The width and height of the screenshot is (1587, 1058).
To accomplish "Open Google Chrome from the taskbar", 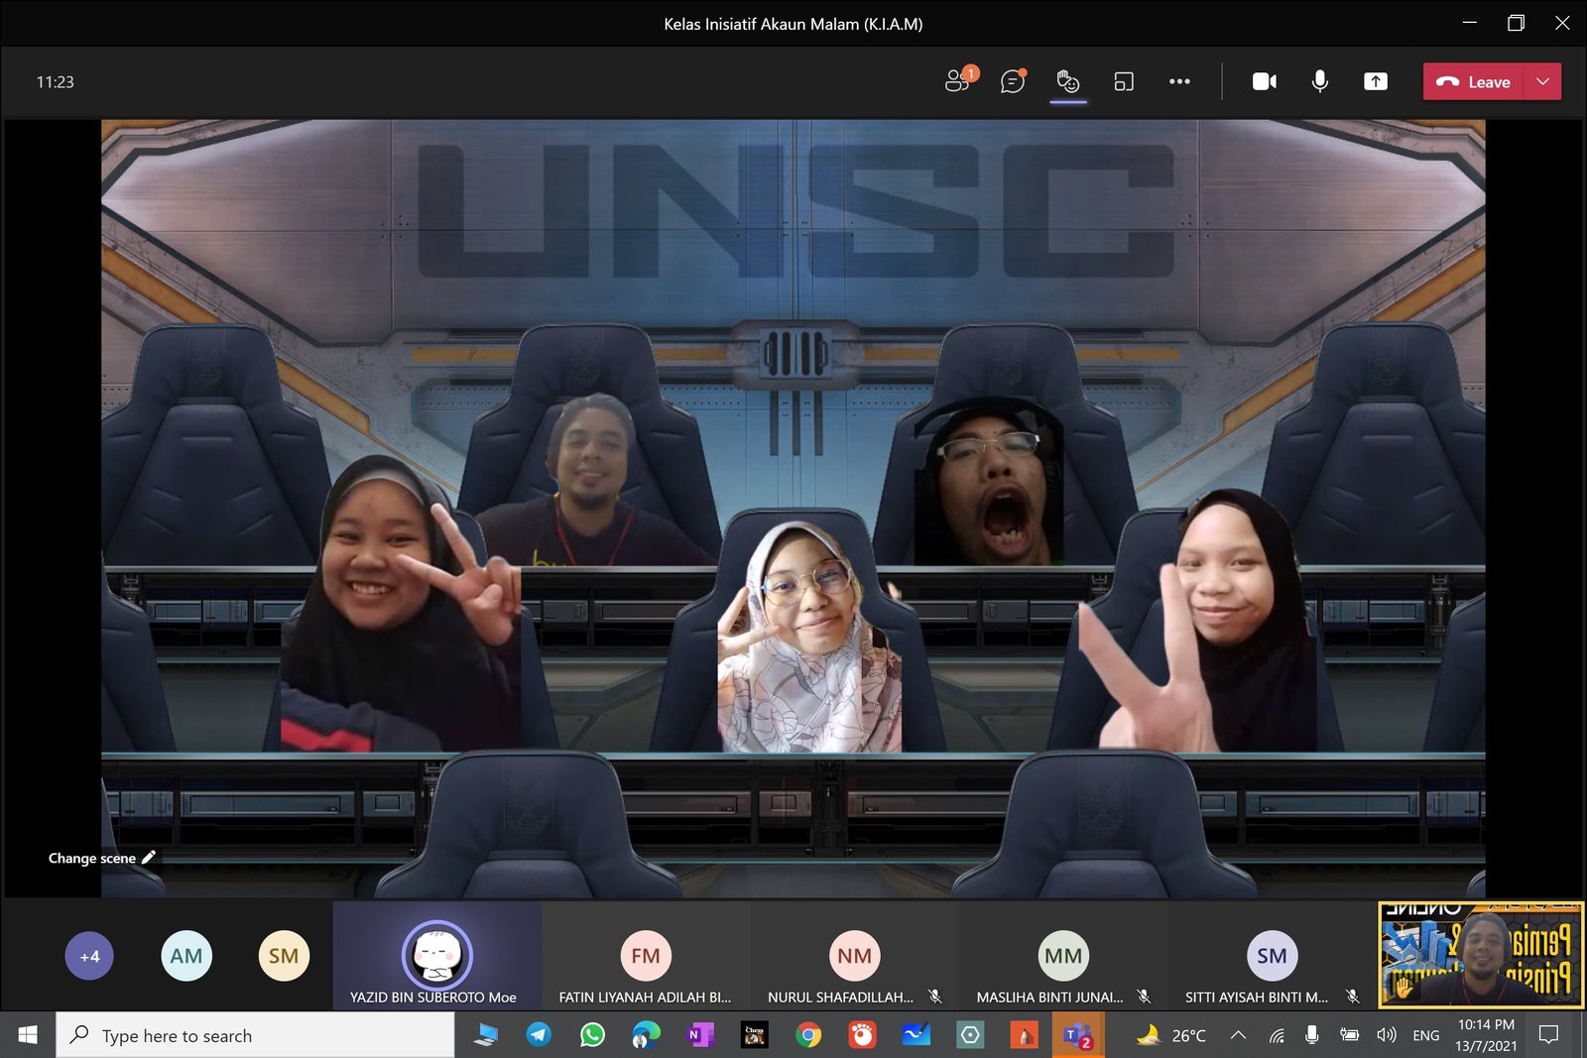I will [808, 1035].
